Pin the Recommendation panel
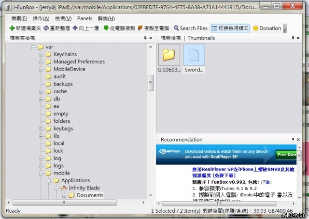 tap(293, 139)
